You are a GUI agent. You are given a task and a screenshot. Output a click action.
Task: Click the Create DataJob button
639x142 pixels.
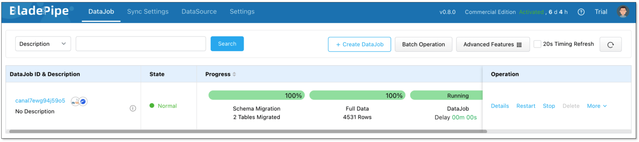click(x=359, y=45)
